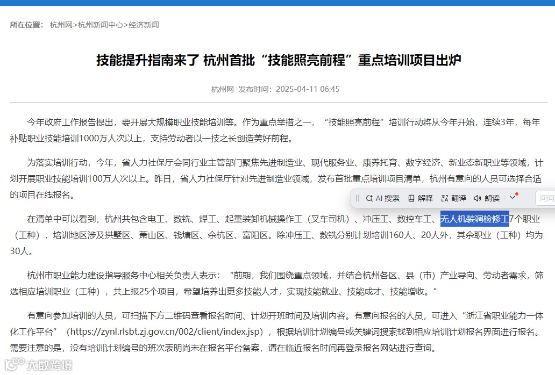Viewport: 555px width, 375px height.
Task: Open the 杭州网 breadcrumb link
Action: click(61, 25)
